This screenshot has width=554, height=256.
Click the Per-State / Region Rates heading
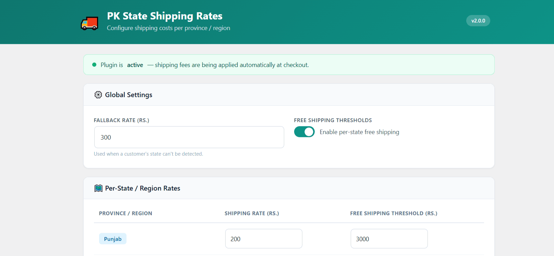tap(143, 188)
